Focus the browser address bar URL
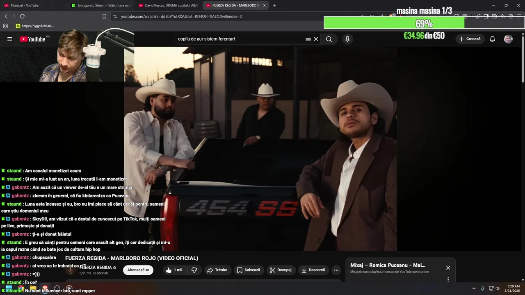 coord(181,16)
